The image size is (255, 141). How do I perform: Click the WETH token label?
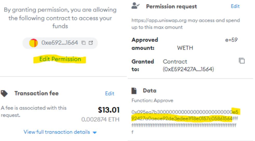185,48
